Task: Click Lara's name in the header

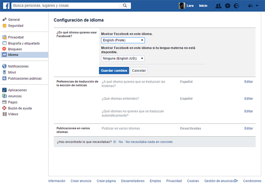Action: tap(190, 6)
